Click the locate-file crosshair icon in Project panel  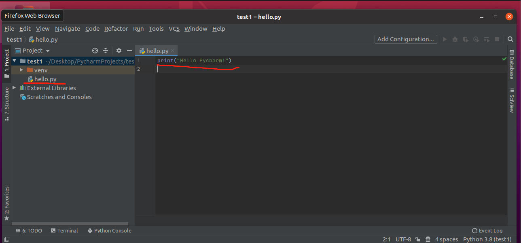[95, 51]
